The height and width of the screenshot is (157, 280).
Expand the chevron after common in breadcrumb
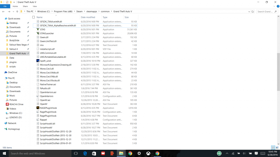[x=111, y=11]
